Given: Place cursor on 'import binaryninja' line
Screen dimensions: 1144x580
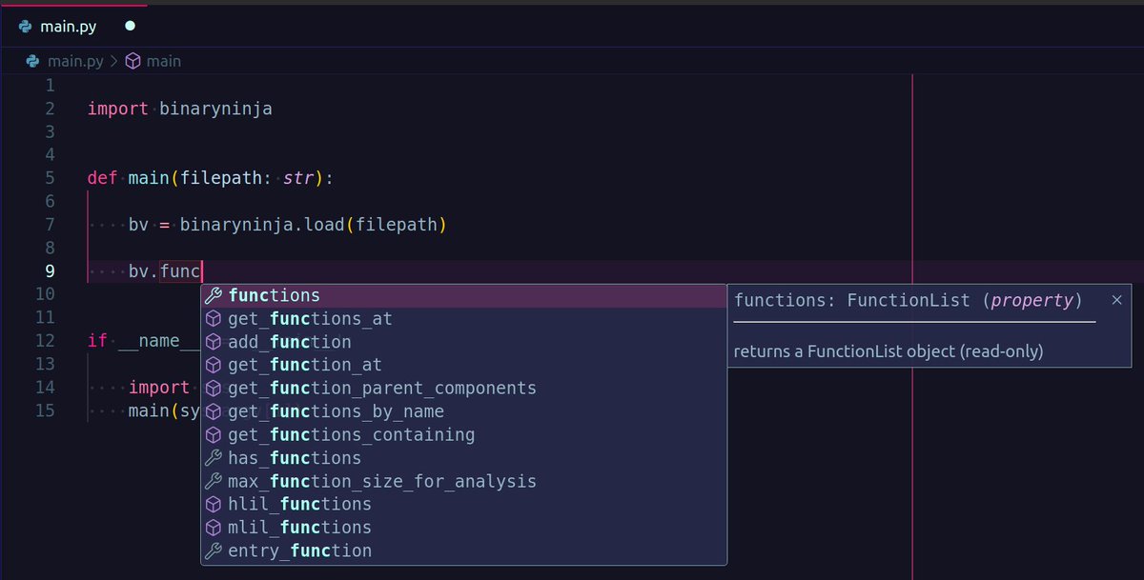Looking at the screenshot, I should [x=180, y=109].
